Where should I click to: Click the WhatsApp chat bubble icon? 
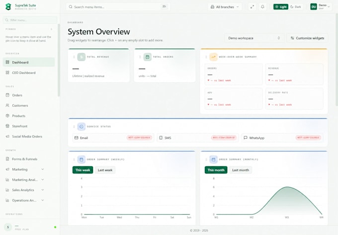tap(246, 137)
